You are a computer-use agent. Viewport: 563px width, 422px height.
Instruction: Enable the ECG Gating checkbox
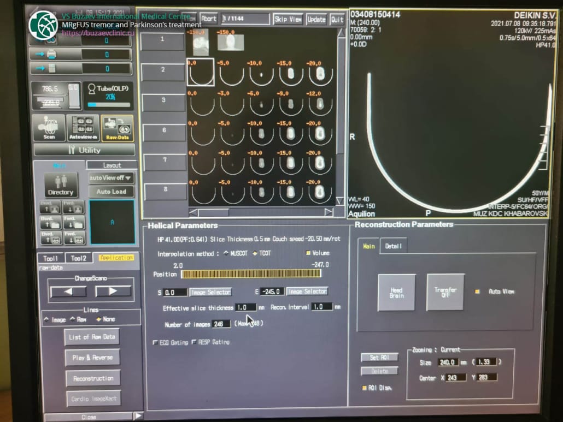tap(156, 342)
